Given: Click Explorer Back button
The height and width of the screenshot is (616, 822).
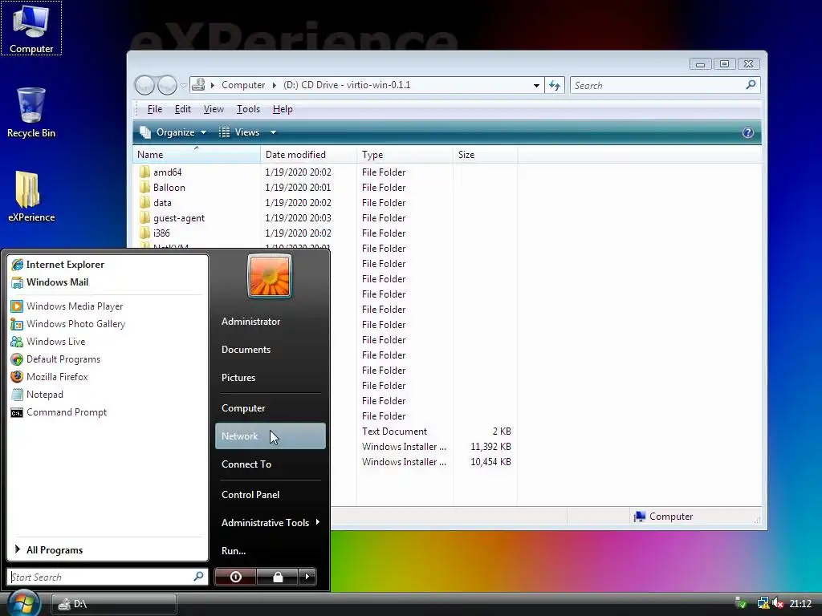Looking at the screenshot, I should pos(144,85).
